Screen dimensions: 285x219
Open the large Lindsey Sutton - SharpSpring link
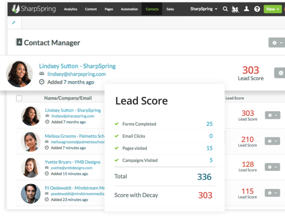(x=77, y=66)
